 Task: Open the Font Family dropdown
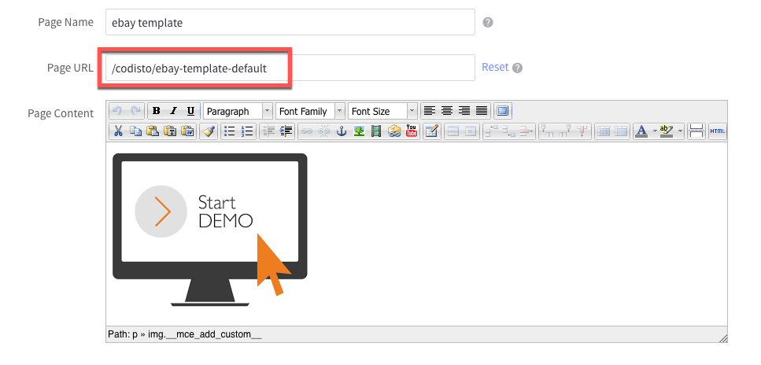[x=311, y=111]
